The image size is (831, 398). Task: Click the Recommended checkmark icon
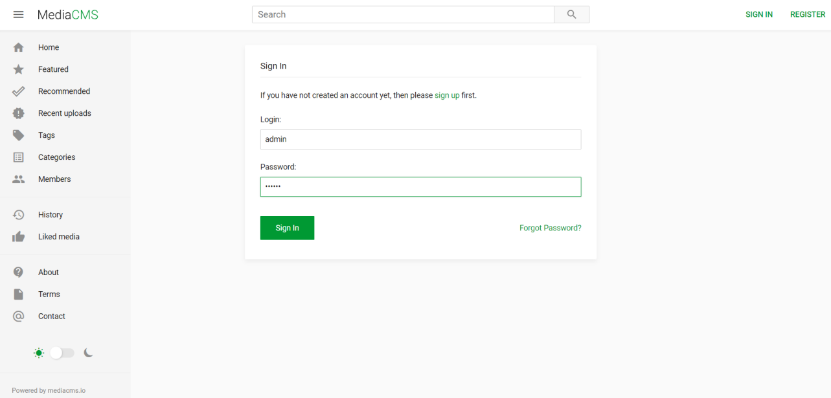coord(18,91)
